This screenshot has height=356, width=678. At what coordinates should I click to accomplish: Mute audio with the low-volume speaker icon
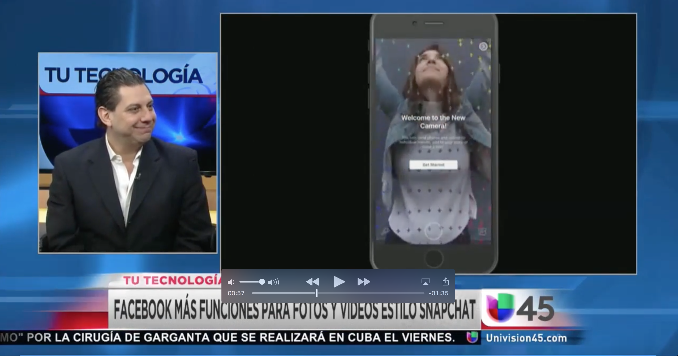(x=231, y=282)
